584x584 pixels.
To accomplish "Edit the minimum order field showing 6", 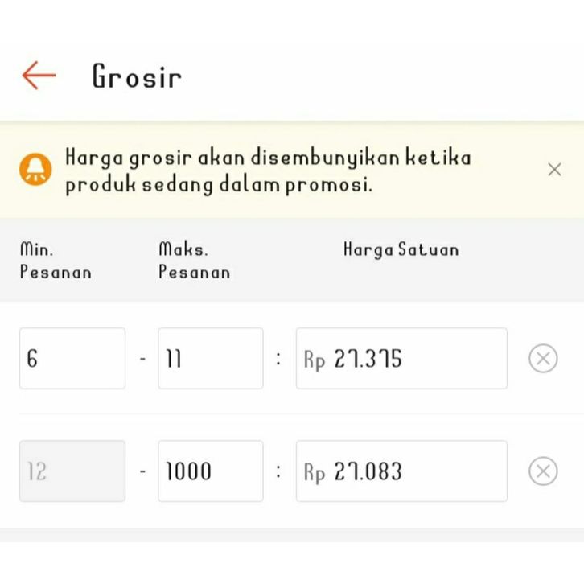I will coord(72,359).
